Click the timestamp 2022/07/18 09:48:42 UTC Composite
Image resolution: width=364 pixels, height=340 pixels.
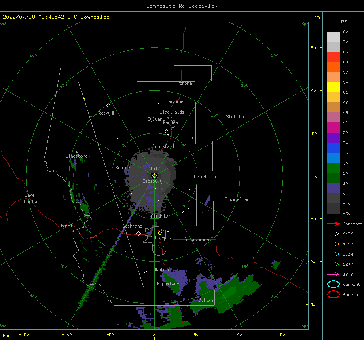point(56,17)
